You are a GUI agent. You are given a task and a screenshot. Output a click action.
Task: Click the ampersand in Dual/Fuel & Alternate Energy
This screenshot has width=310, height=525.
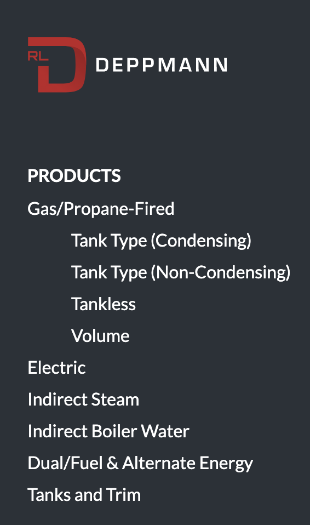click(112, 463)
